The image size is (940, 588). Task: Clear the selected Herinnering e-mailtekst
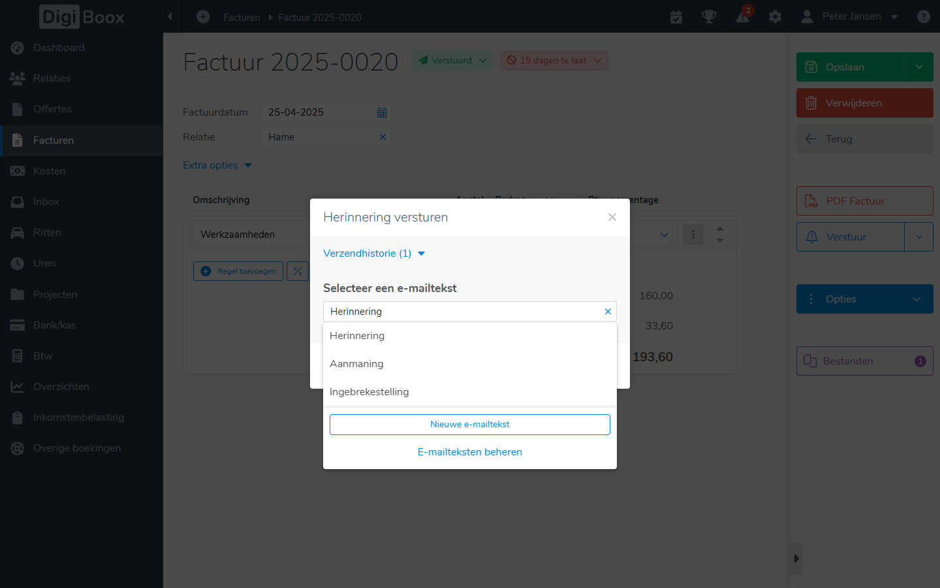click(608, 312)
